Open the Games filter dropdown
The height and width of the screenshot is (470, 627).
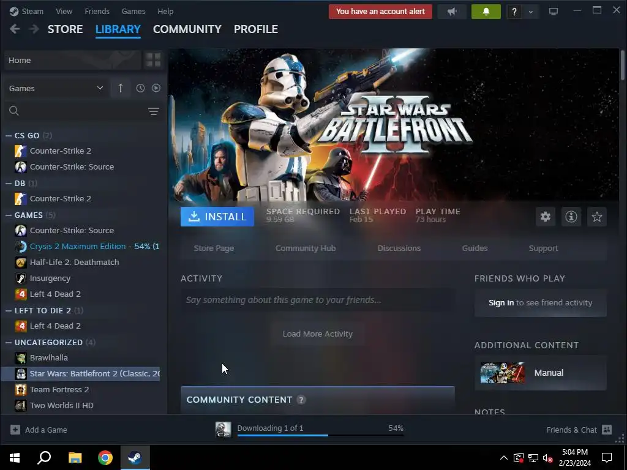(x=56, y=88)
